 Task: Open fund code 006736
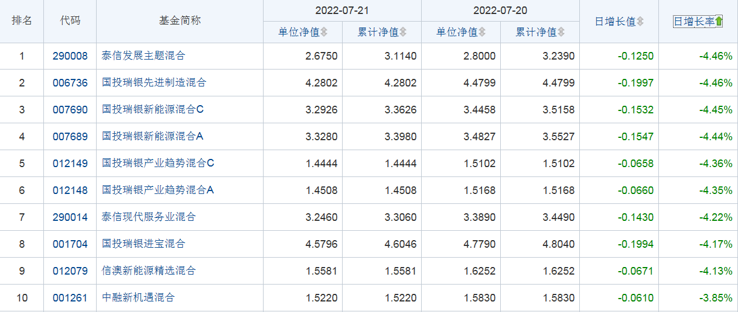(70, 83)
